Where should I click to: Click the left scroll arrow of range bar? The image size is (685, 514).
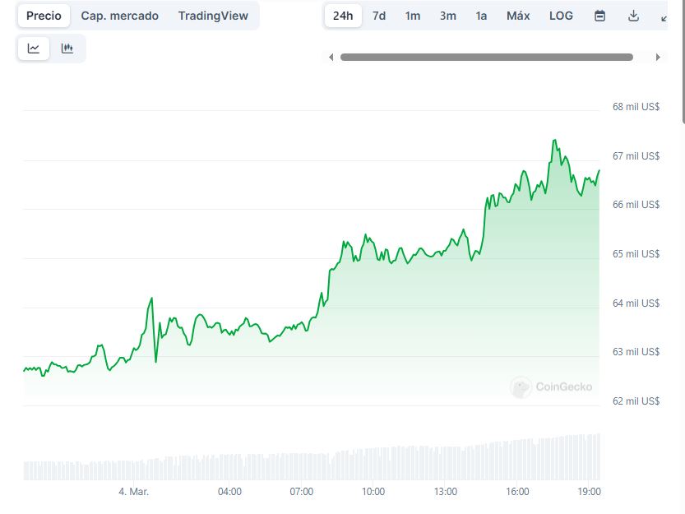[x=331, y=58]
